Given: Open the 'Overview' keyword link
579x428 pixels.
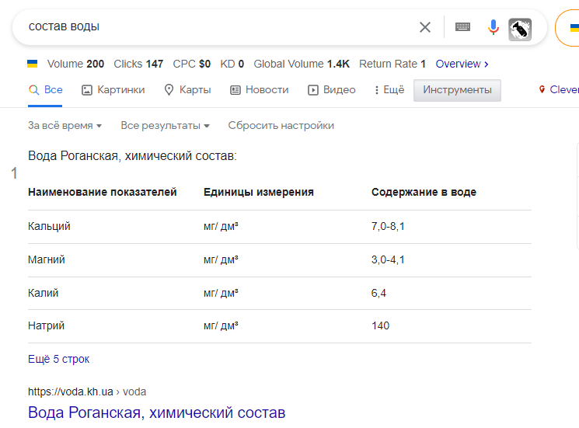Looking at the screenshot, I should click(x=462, y=64).
